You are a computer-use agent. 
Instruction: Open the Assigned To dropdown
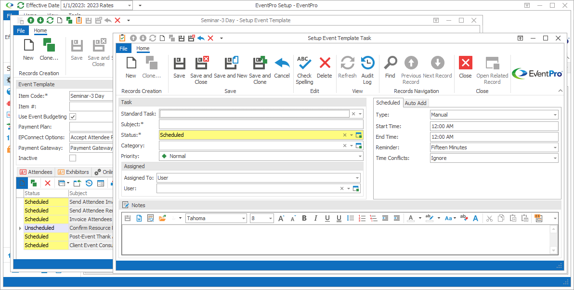coord(357,178)
